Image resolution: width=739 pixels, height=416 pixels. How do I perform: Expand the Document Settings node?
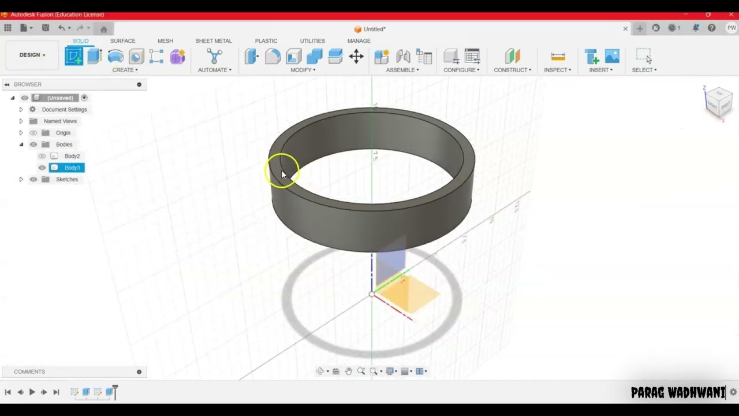pyautogui.click(x=21, y=110)
